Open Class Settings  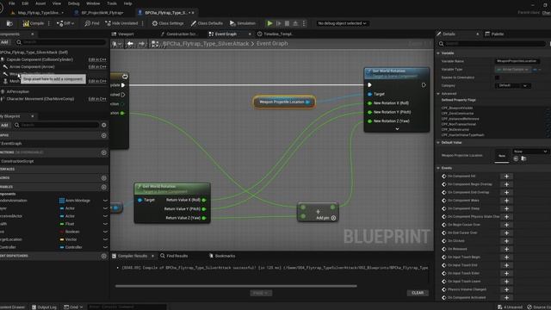point(168,23)
